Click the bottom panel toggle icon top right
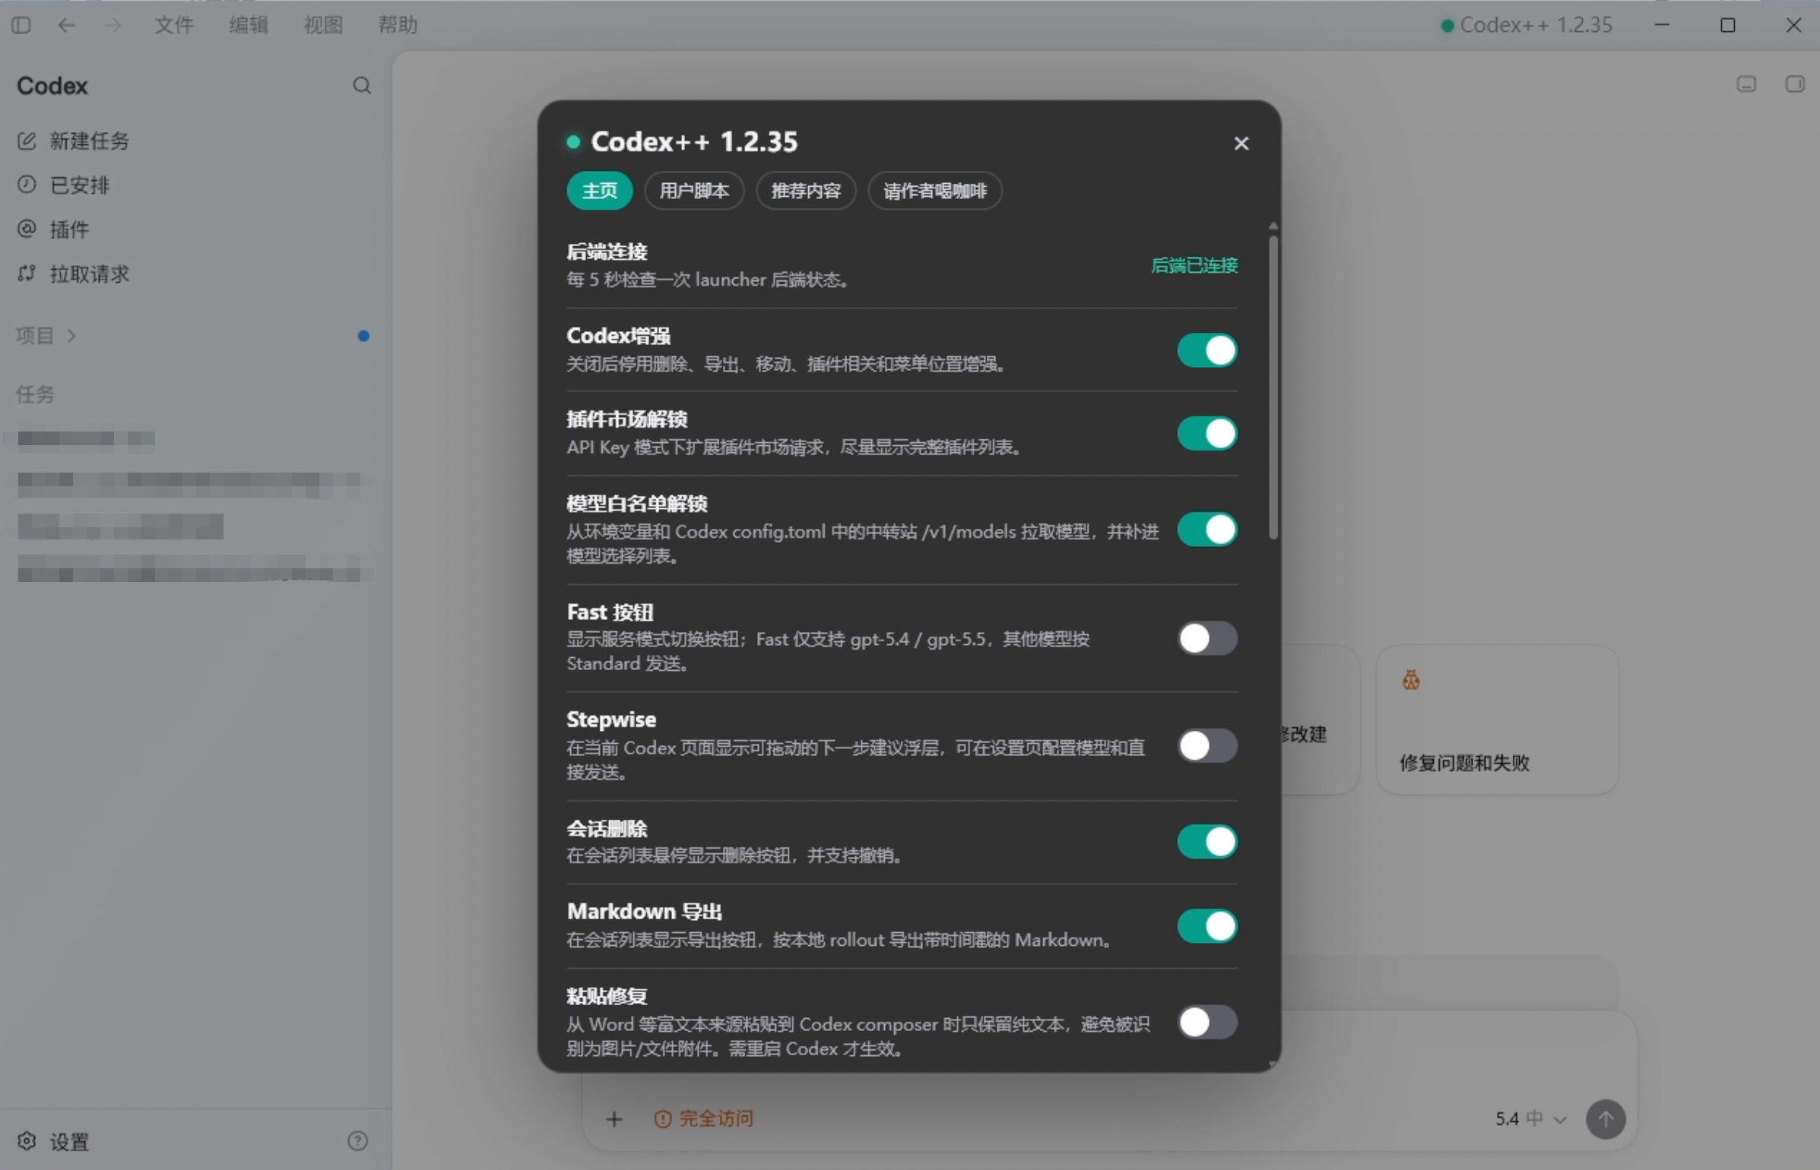The image size is (1820, 1170). click(x=1747, y=84)
